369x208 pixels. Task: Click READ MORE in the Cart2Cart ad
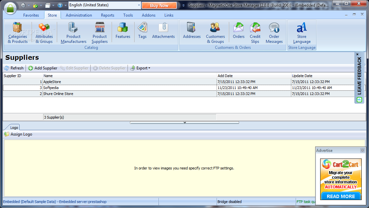[341, 196]
